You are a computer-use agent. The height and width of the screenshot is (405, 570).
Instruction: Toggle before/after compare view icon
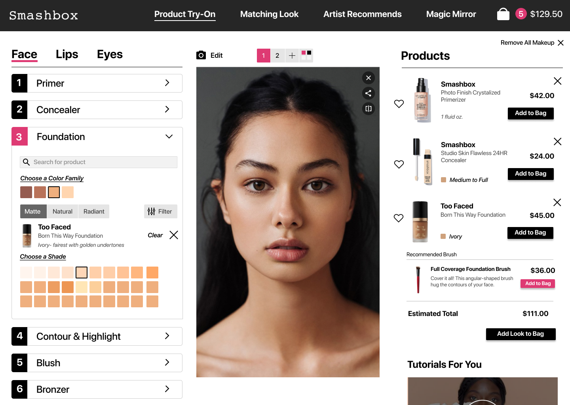click(369, 109)
